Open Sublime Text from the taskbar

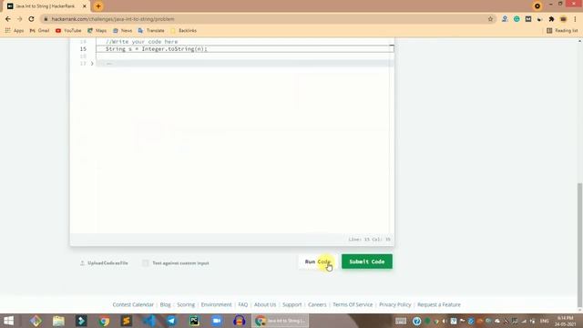[127, 321]
